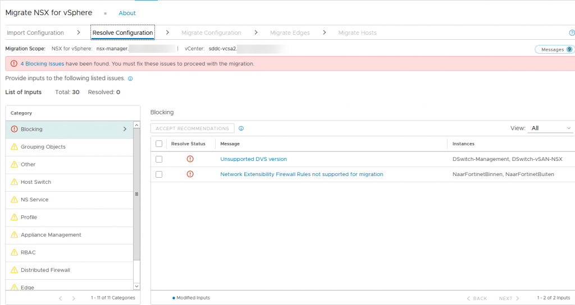Click error status icon for Unsupported DVS version
This screenshot has height=305, width=575.
[x=190, y=159]
